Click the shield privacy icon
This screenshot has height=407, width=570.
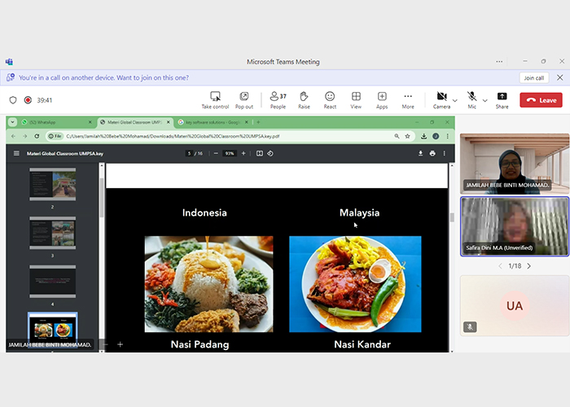click(x=13, y=100)
